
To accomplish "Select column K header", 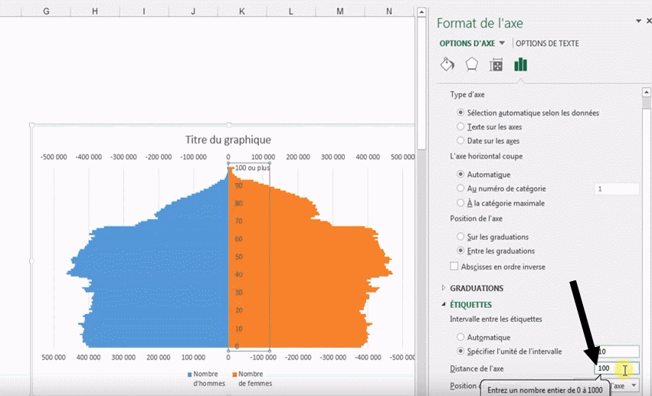I will [x=242, y=11].
